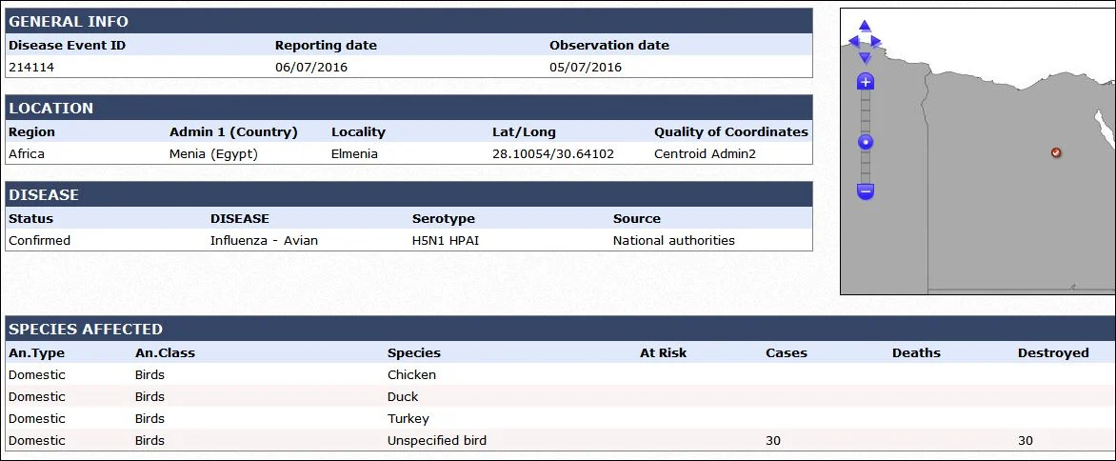
Task: Select the Unspecified bird species row
Action: coord(560,440)
